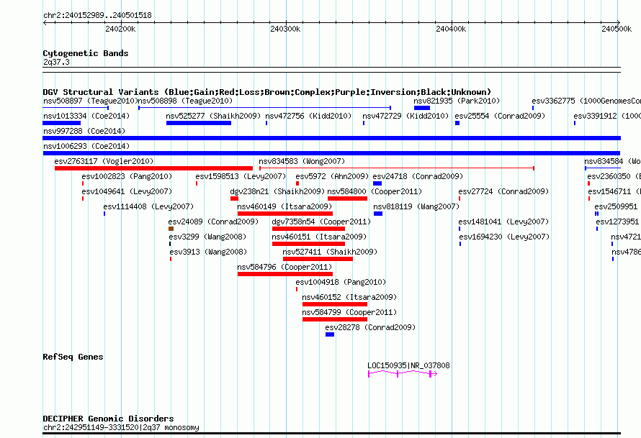Click the esv3913 (Wang2008) label
641x438 pixels.
coord(208,252)
